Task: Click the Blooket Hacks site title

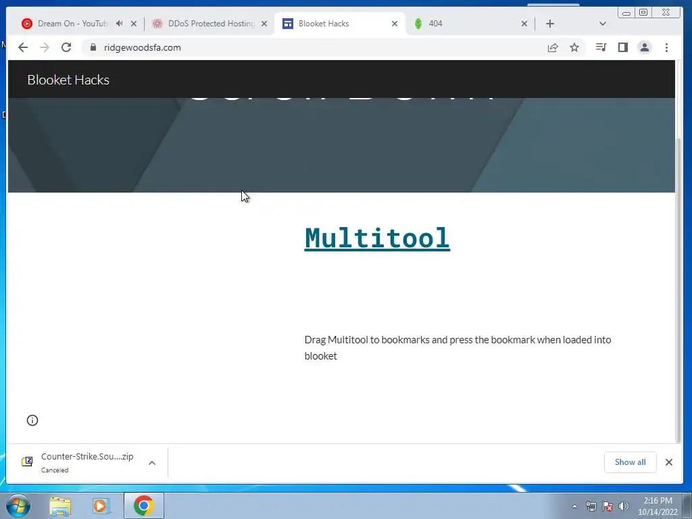Action: [68, 80]
